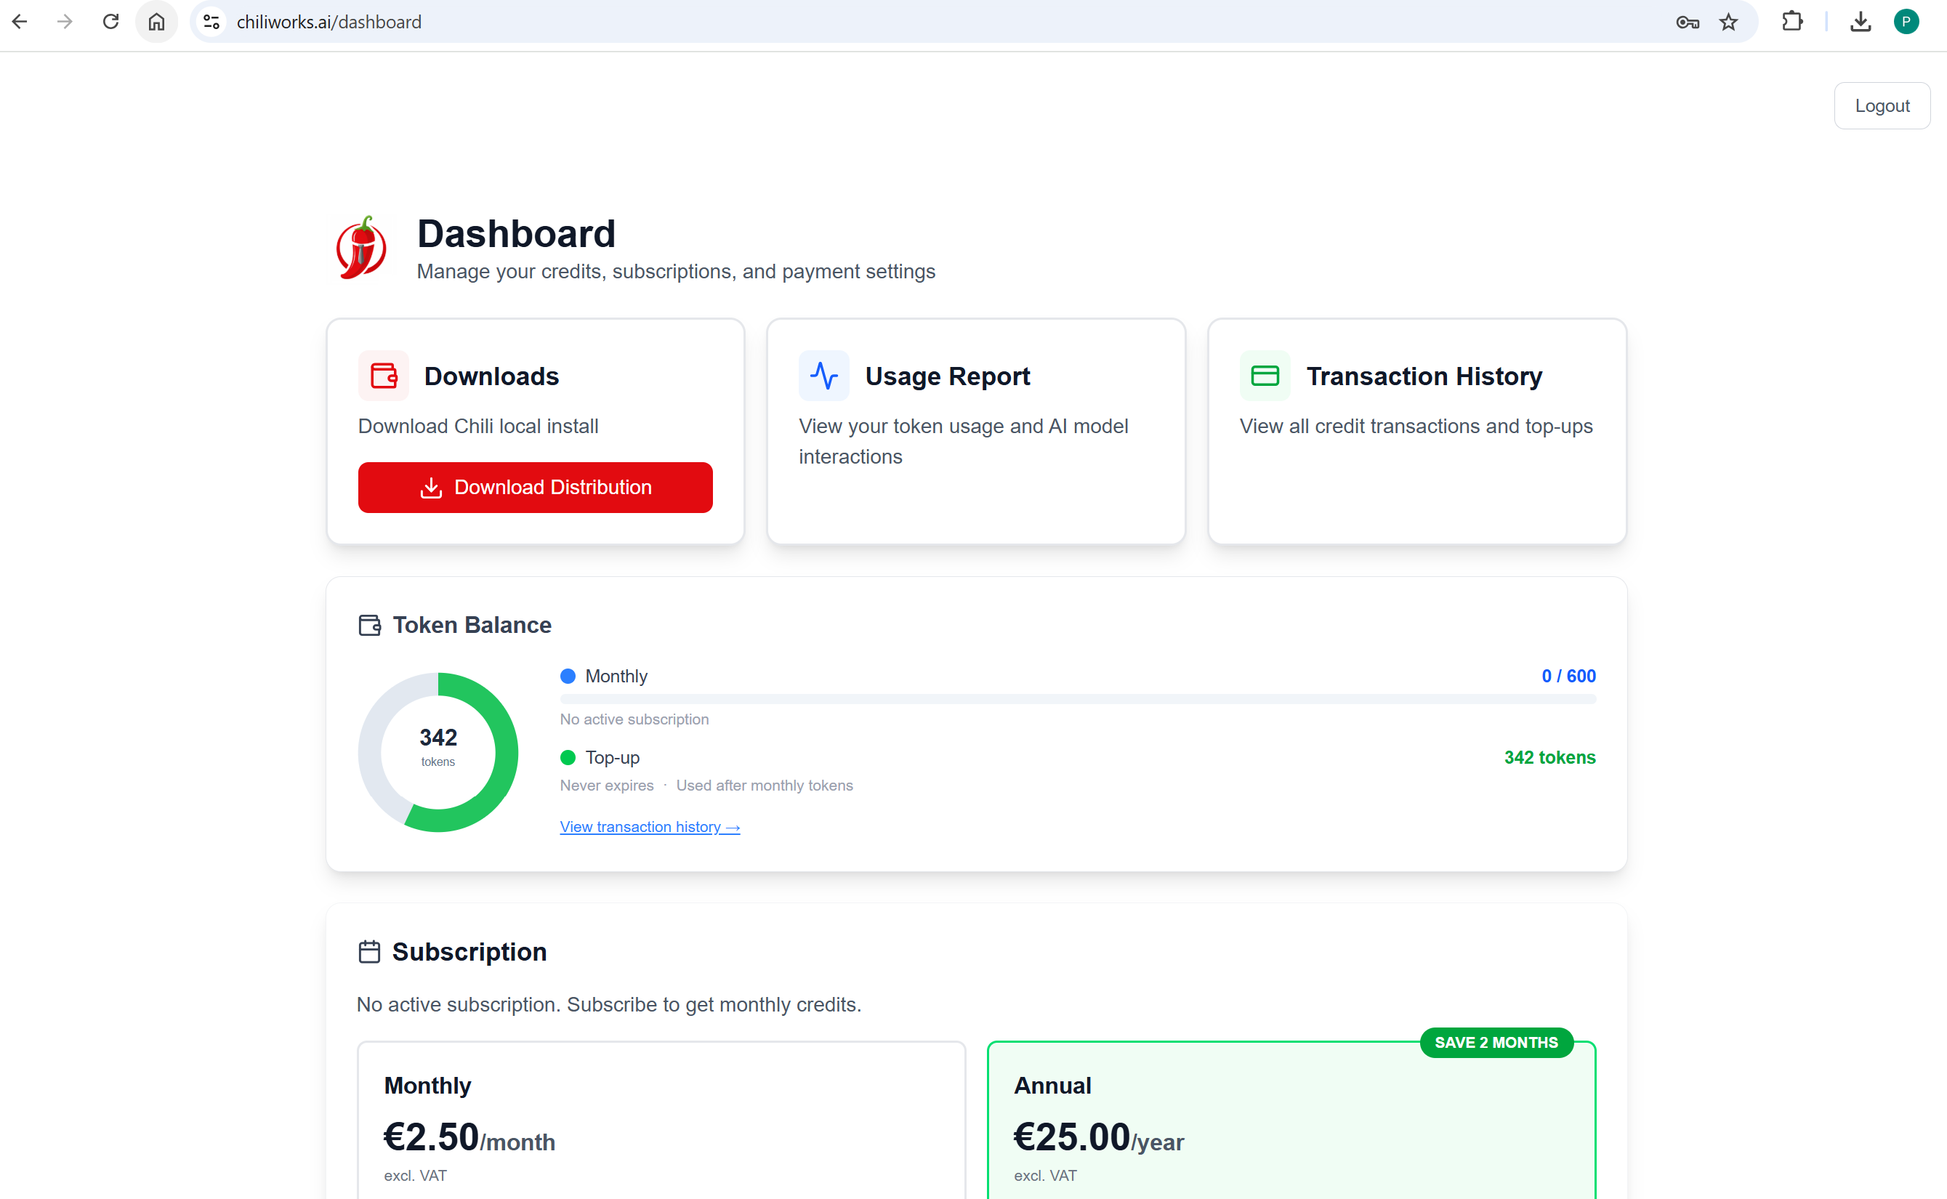Click the chili pepper logo

coord(362,247)
